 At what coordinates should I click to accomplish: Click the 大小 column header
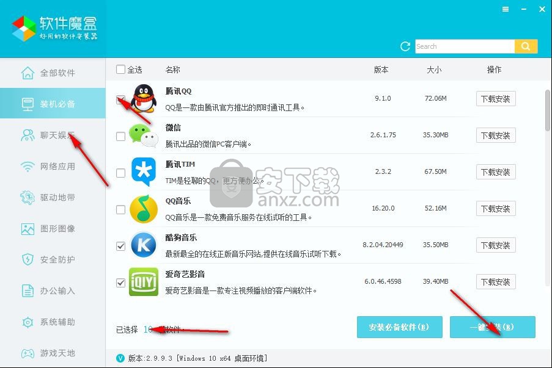click(434, 70)
